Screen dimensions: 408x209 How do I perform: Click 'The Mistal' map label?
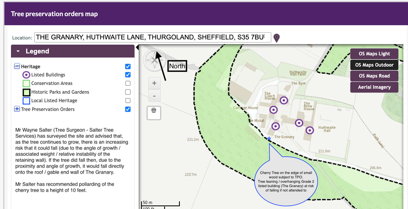(x=256, y=121)
